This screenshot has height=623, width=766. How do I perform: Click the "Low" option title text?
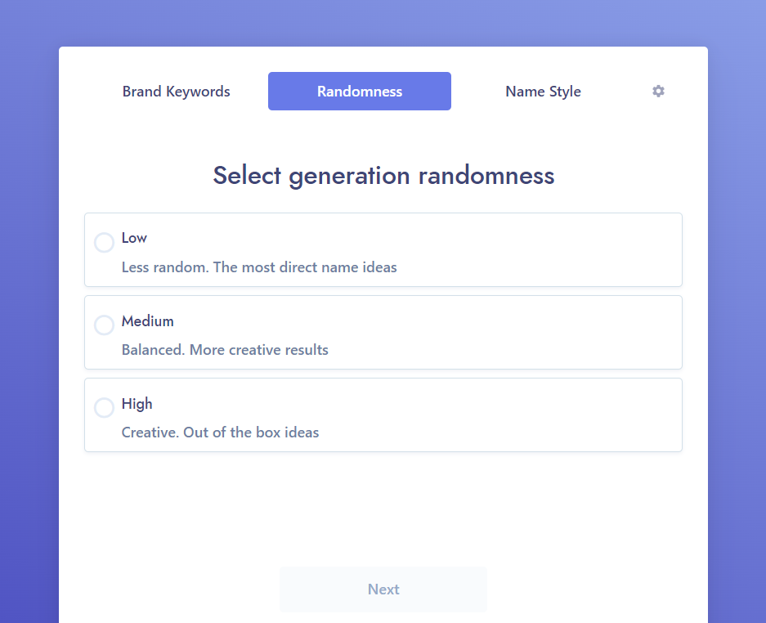(134, 238)
